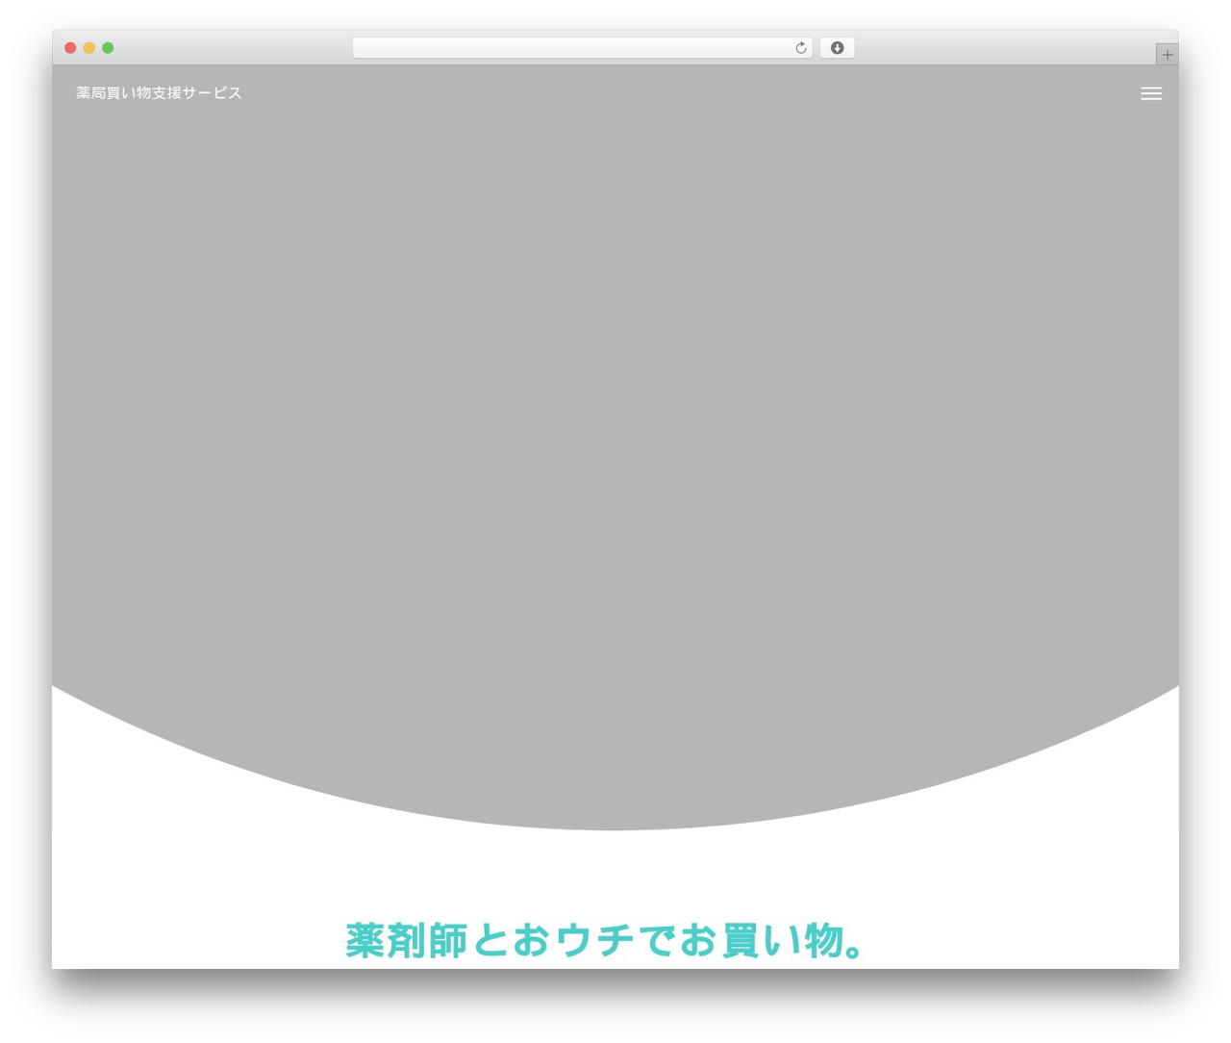Reload the page with the refresh icon

801,48
